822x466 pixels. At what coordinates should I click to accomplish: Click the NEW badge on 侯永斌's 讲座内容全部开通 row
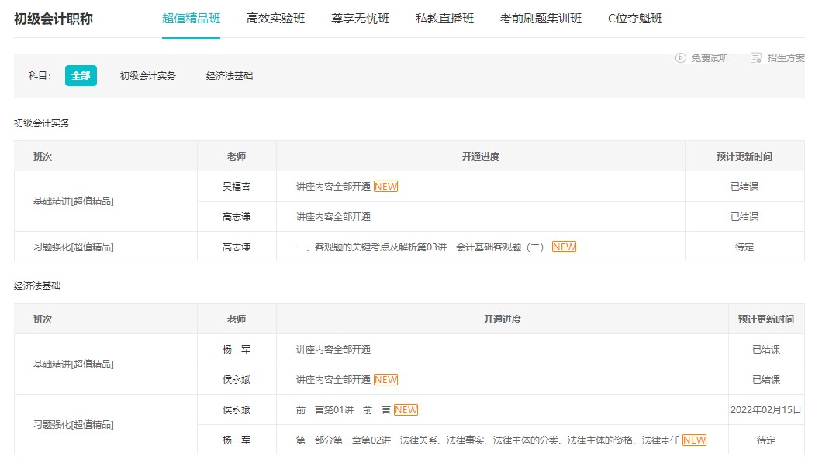[385, 379]
